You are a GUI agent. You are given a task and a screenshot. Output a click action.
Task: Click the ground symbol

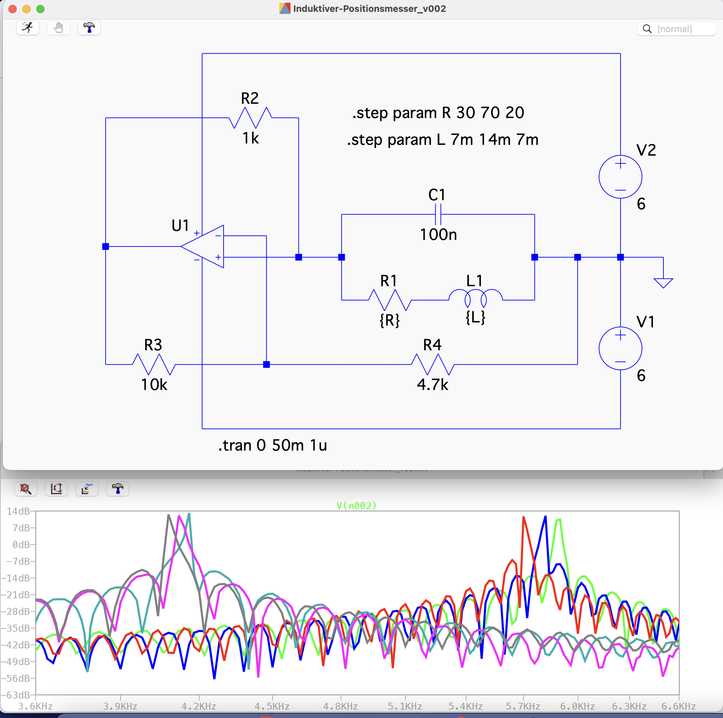point(663,282)
